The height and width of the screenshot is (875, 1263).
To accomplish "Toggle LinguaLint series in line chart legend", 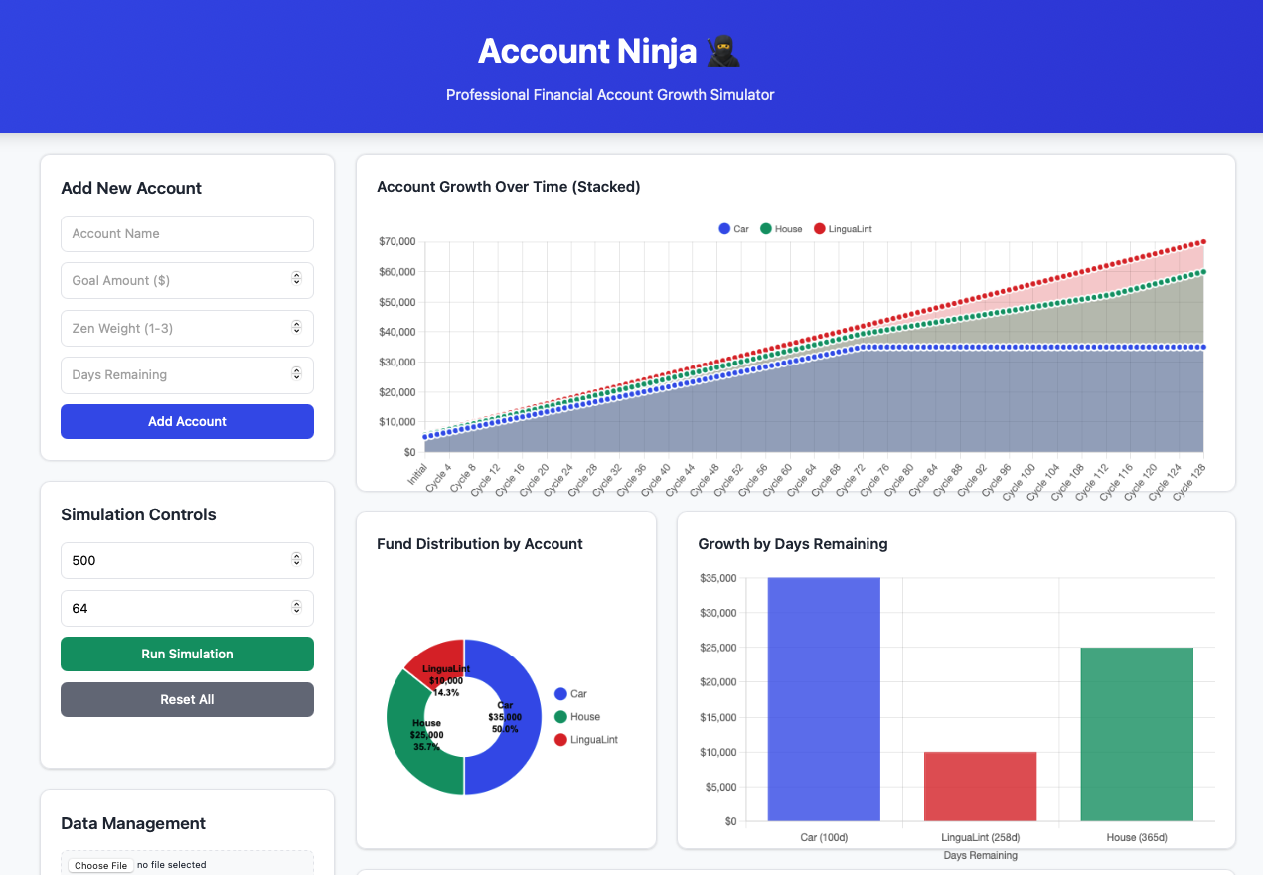I will click(842, 229).
